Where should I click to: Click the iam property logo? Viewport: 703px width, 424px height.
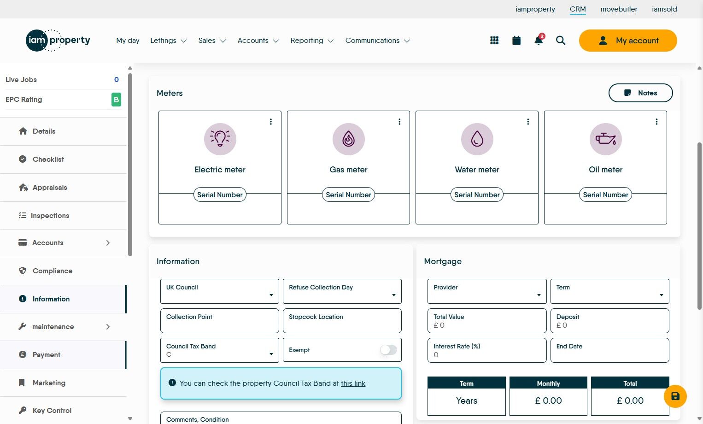tap(58, 40)
